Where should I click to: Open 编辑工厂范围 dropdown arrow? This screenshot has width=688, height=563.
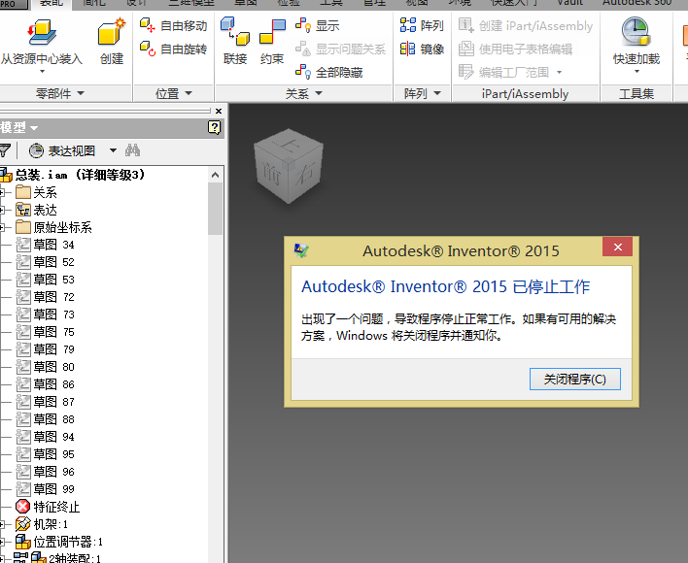560,72
